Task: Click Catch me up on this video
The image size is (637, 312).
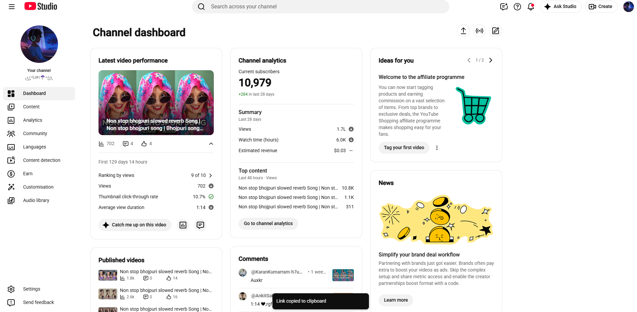Action: [135, 225]
